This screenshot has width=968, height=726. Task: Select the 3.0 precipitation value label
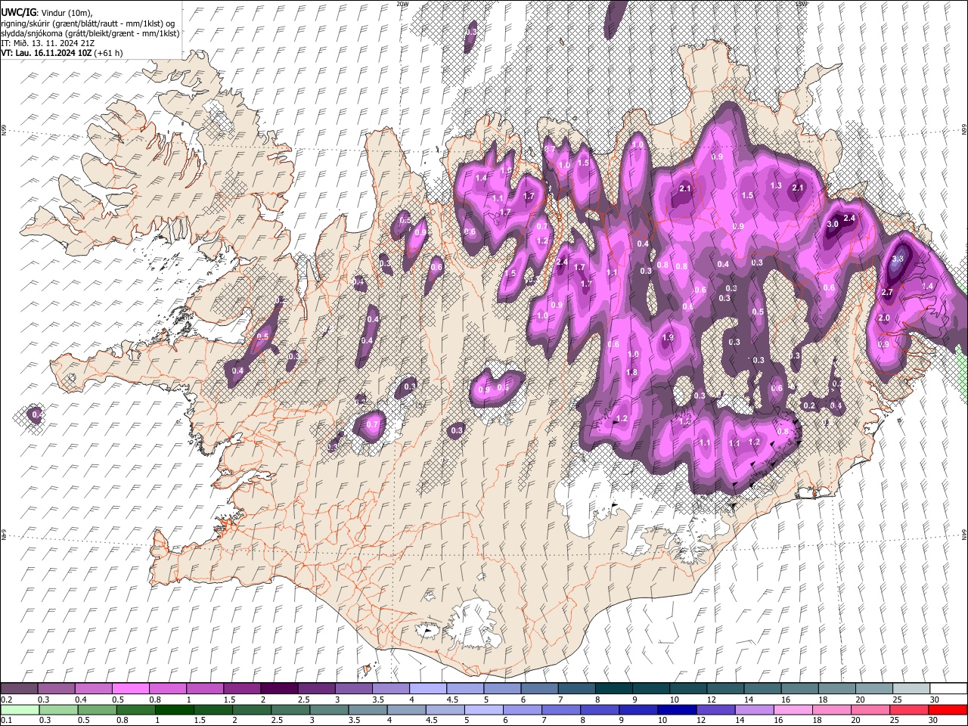pyautogui.click(x=833, y=225)
